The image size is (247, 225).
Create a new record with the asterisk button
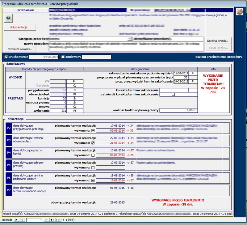click(x=58, y=220)
